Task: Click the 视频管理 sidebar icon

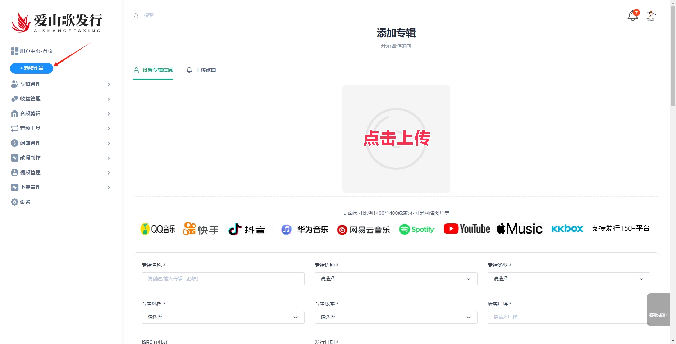Action: (x=14, y=173)
